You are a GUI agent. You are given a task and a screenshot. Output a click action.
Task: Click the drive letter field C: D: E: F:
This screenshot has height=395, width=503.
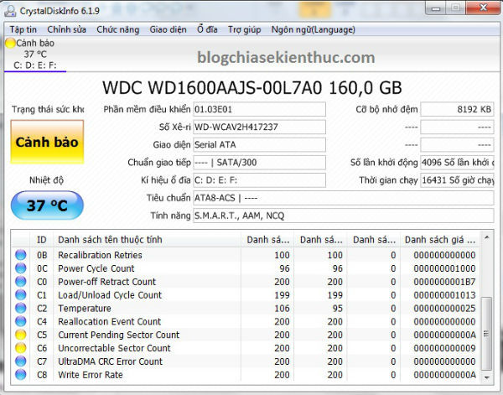pyautogui.click(x=259, y=180)
